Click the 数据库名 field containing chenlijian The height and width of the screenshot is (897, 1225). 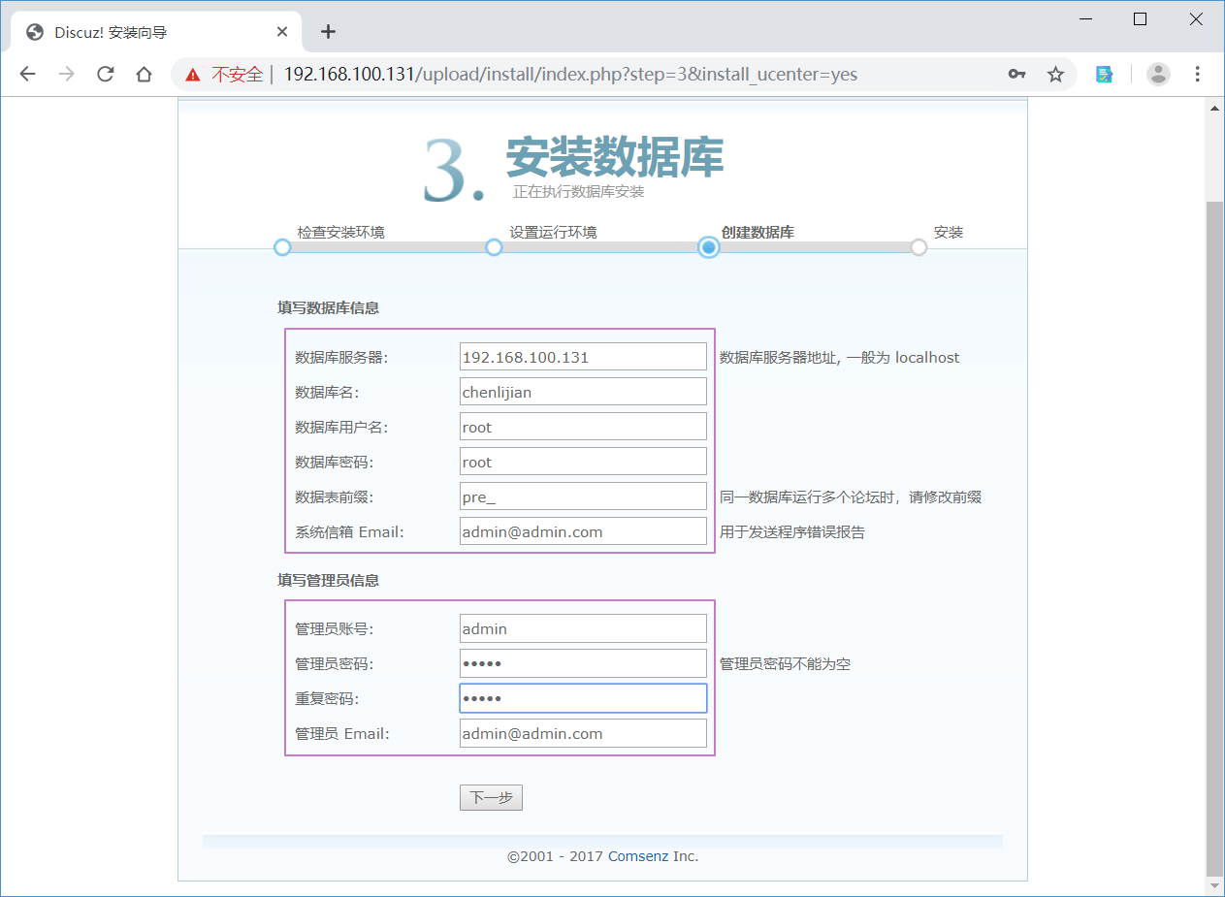tap(582, 391)
